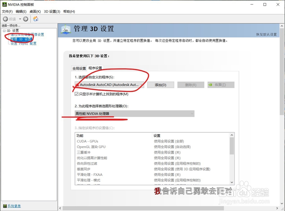Select the 三重缓冲 feature row
The width and height of the screenshot is (285, 211).
(x=152, y=152)
